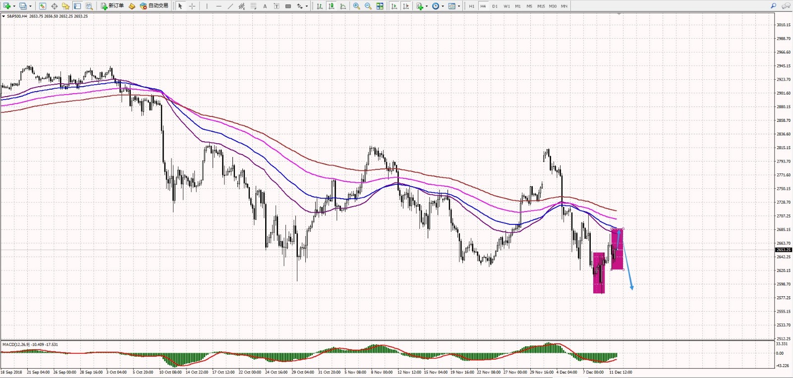Switch to H1 timeframe

click(x=471, y=6)
